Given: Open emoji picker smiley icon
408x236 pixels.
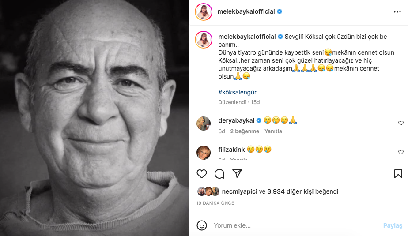Looking at the screenshot, I should (x=202, y=225).
